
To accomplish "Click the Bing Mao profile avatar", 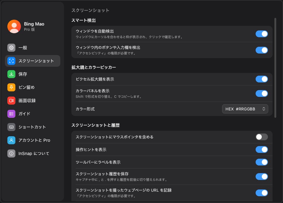I will [x=14, y=26].
